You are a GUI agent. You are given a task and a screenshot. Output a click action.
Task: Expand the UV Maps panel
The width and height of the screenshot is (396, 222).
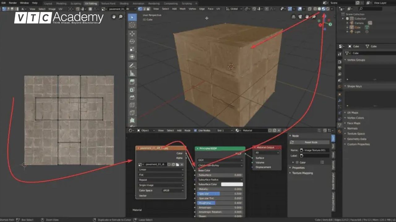[352, 113]
